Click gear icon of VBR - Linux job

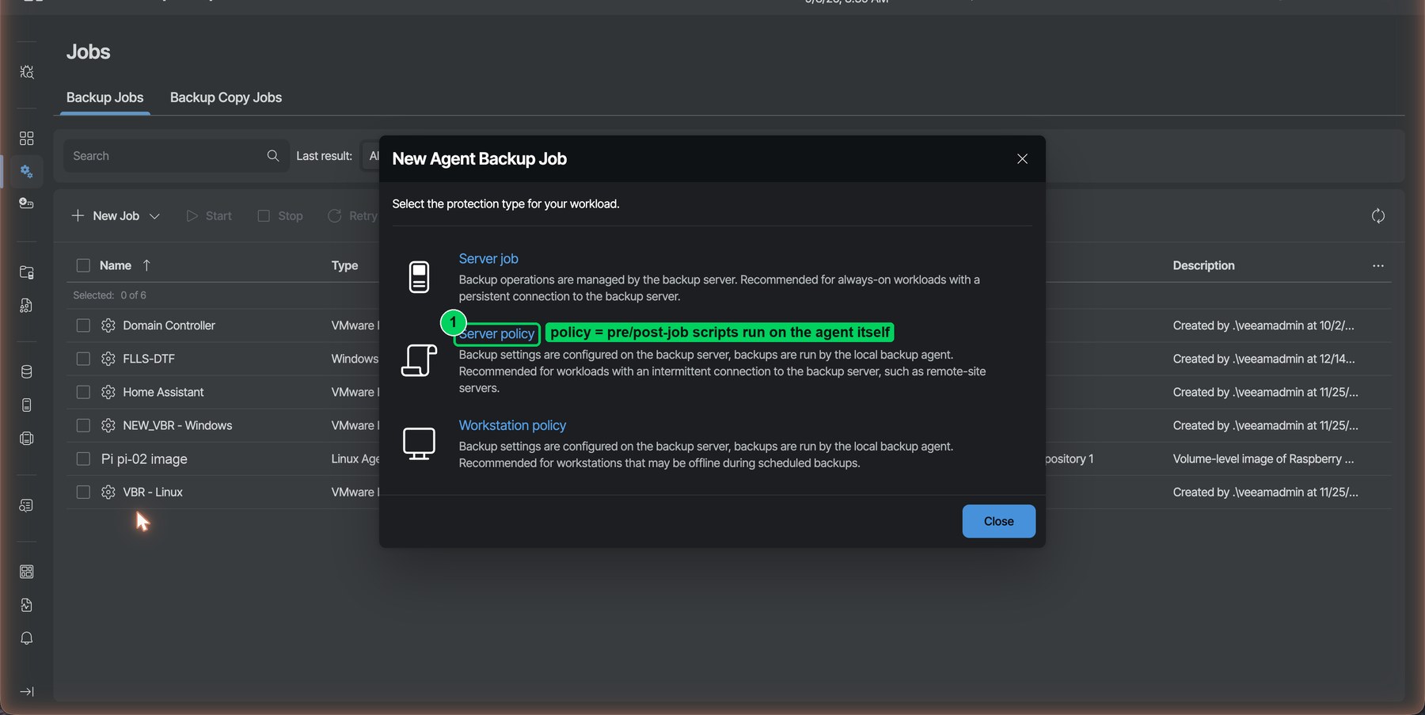108,492
